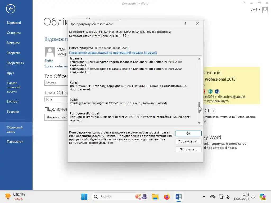Viewport: 271px width, 203px height.
Task: Open the clock showing 1:48 13.09.2024
Action: click(x=241, y=197)
